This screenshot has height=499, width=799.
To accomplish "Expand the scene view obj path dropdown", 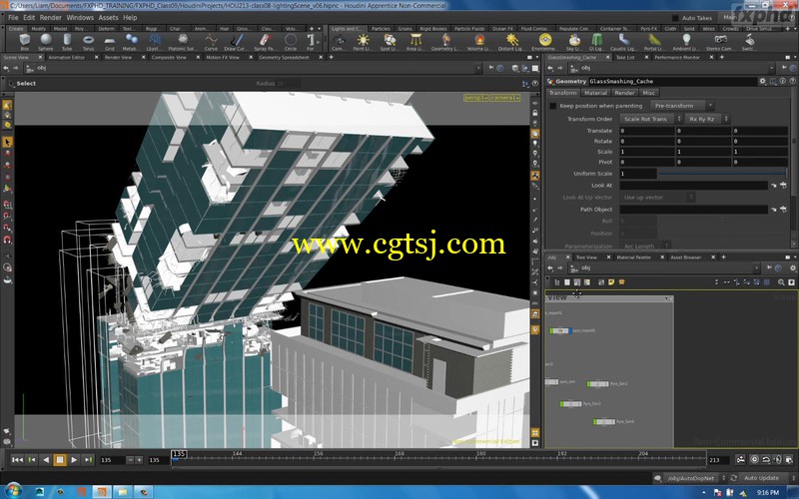I will pos(477,68).
